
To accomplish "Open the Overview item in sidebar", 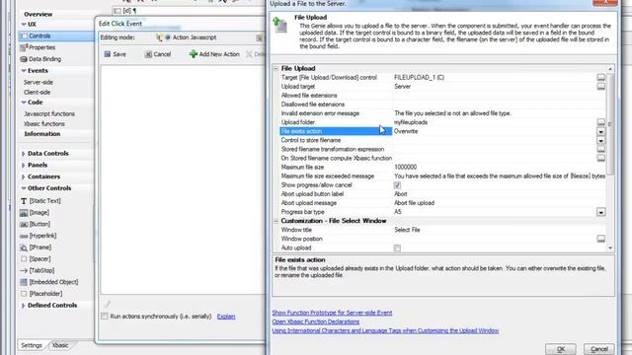I will click(38, 14).
